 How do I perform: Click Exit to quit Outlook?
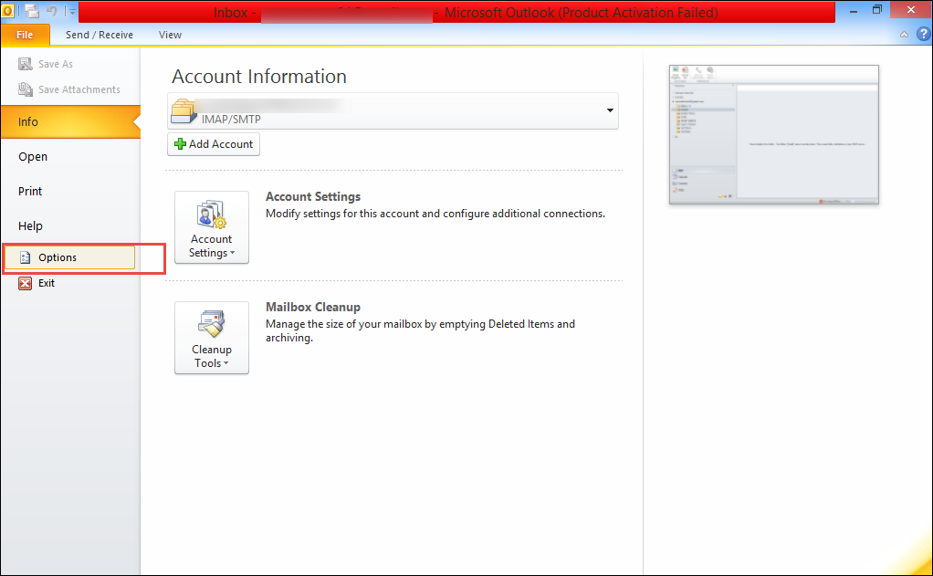(x=37, y=283)
